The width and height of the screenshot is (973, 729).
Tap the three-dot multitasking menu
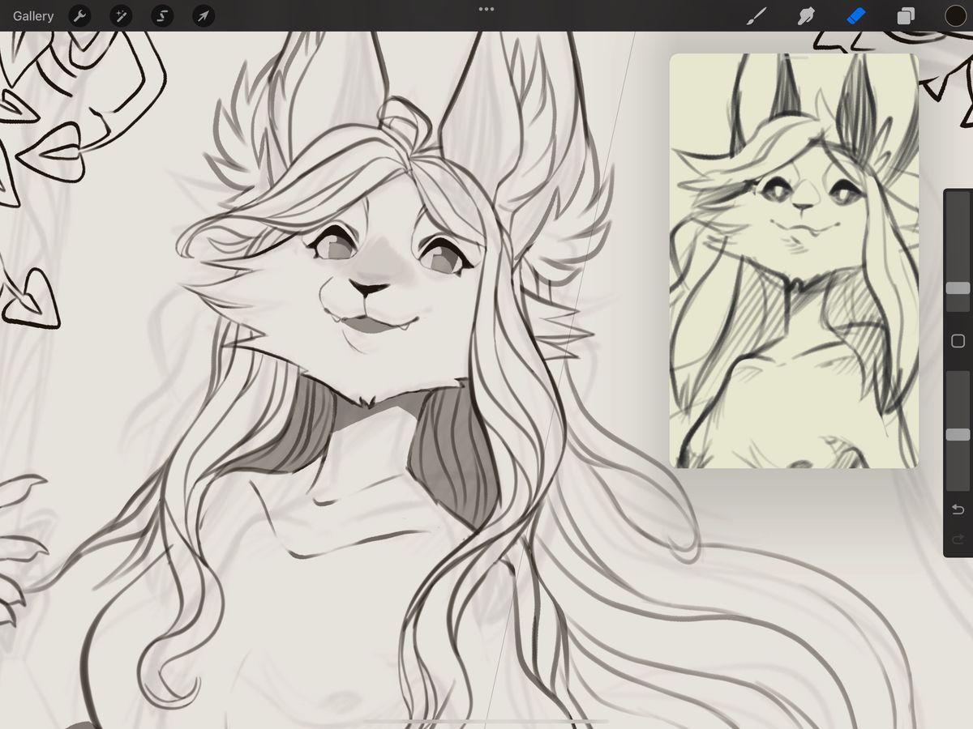coord(486,10)
